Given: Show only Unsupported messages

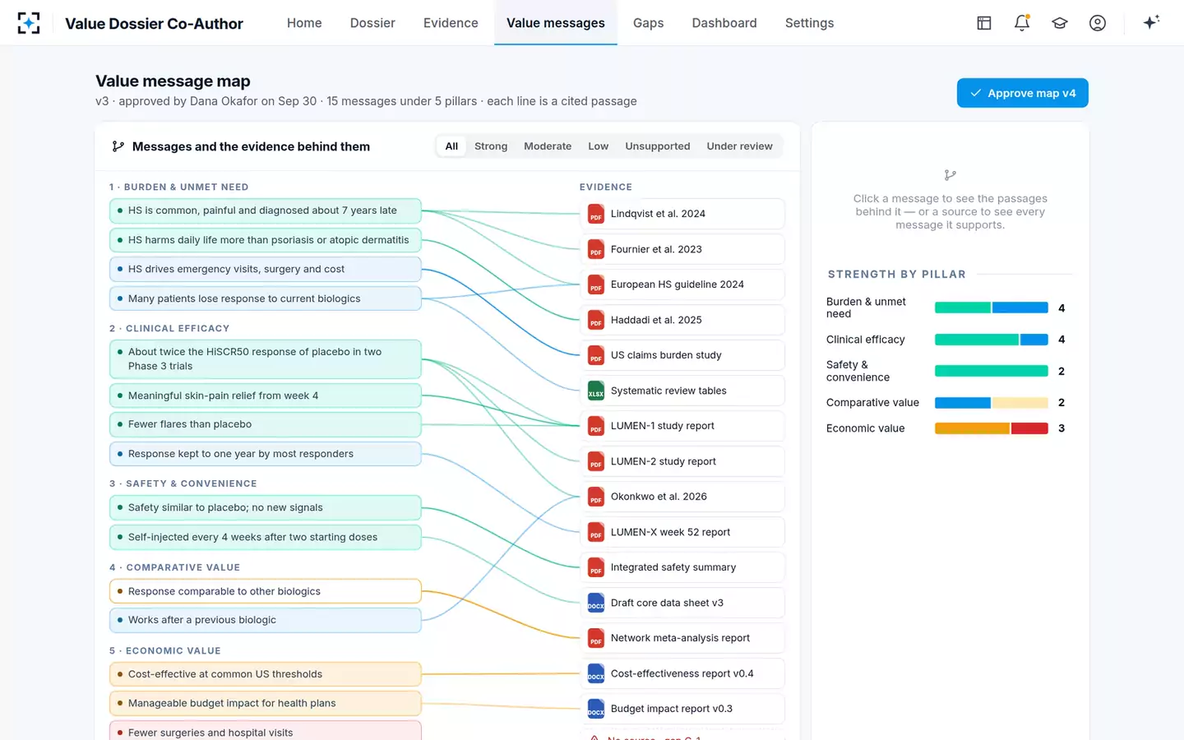Looking at the screenshot, I should point(658,146).
